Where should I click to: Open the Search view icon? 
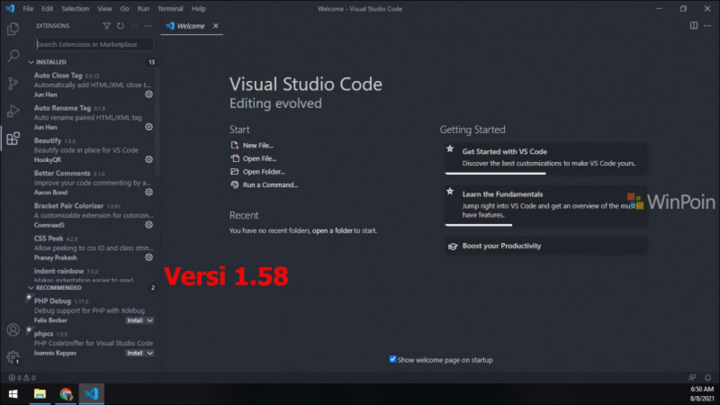(13, 56)
